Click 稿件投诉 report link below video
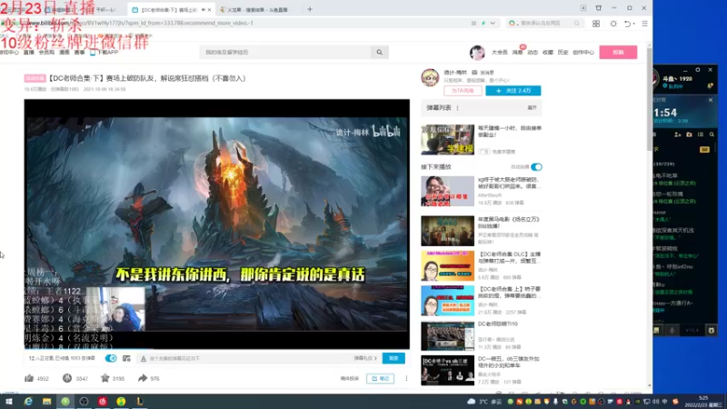This screenshot has height=409, width=727. coord(350,378)
